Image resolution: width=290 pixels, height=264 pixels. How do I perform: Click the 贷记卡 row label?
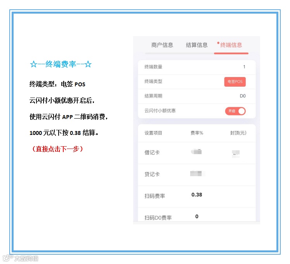click(152, 174)
